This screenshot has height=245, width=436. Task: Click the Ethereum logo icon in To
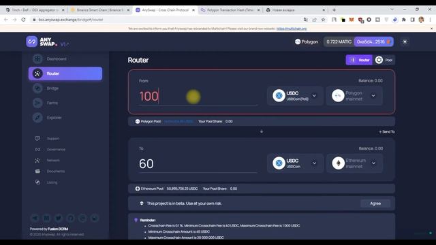(338, 163)
